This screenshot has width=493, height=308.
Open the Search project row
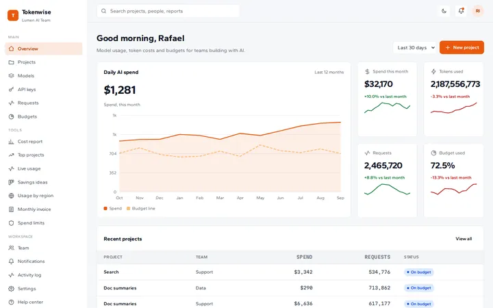tap(290, 272)
